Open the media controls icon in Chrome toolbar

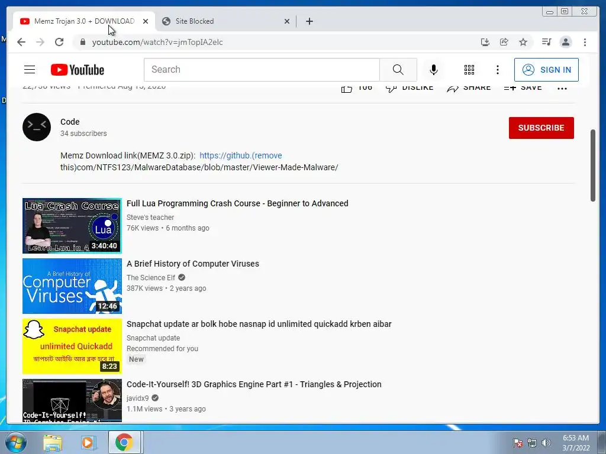(546, 42)
